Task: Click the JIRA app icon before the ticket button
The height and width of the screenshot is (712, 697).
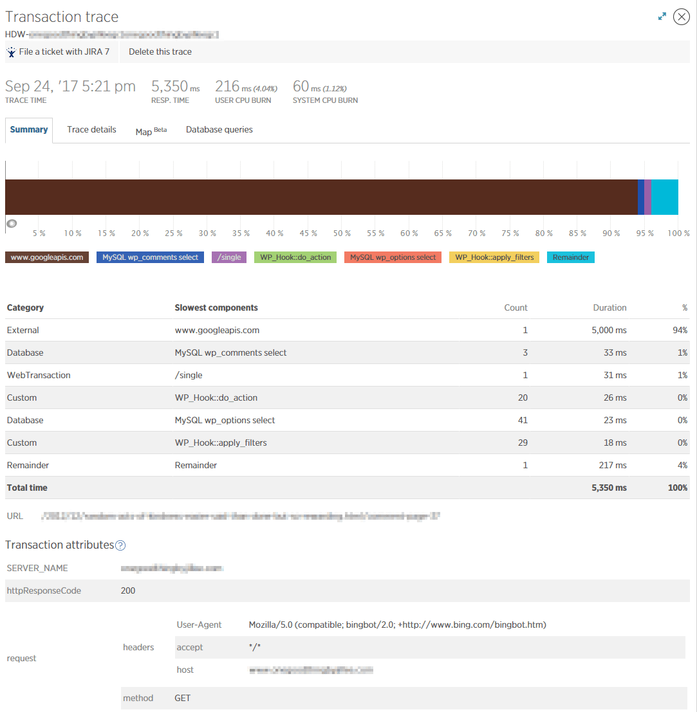Action: [x=11, y=51]
